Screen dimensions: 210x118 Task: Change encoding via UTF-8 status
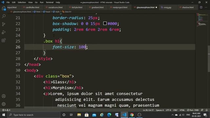click(x=168, y=110)
